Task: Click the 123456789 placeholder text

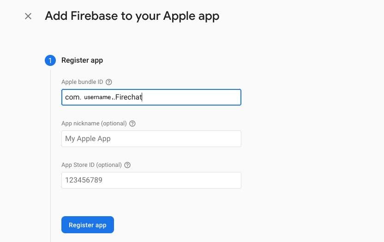Action: (84, 180)
